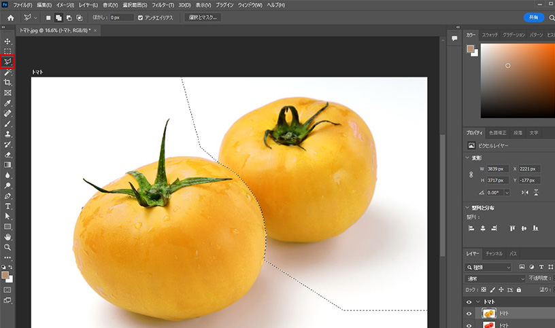
Task: Hide the トマト group via eye icon
Action: [x=469, y=302]
